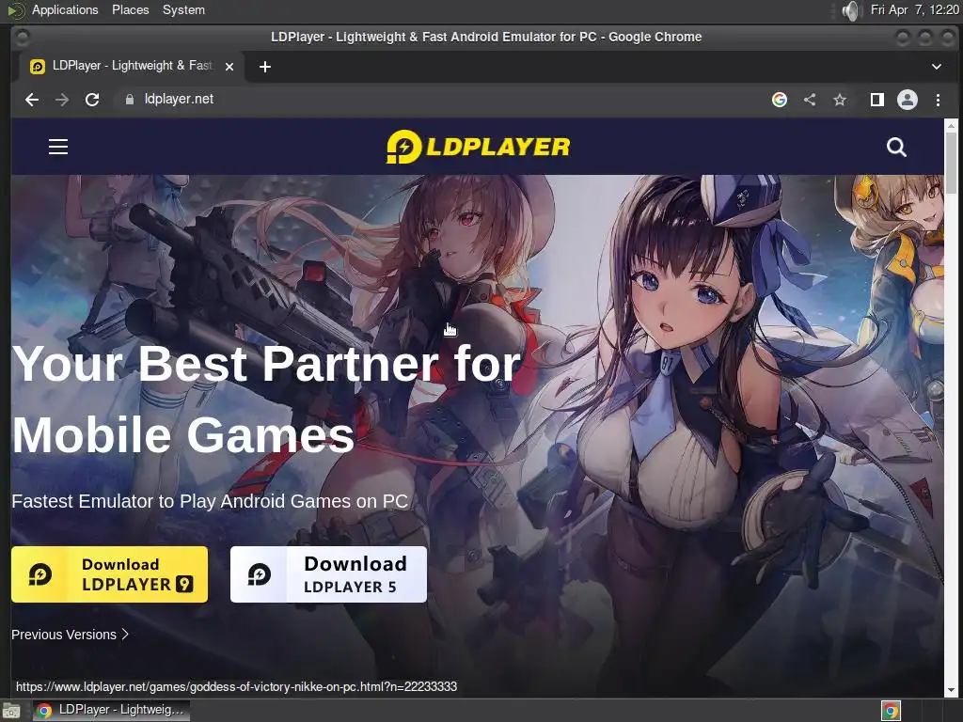Click the page vertical scrollbar thumb

pos(951,163)
